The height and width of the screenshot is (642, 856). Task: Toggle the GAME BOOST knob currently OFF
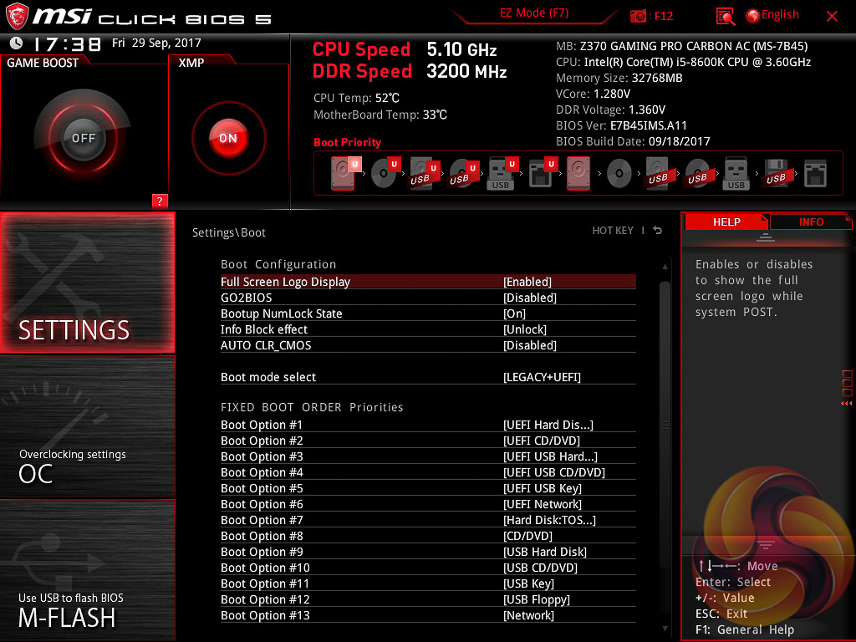(x=83, y=138)
